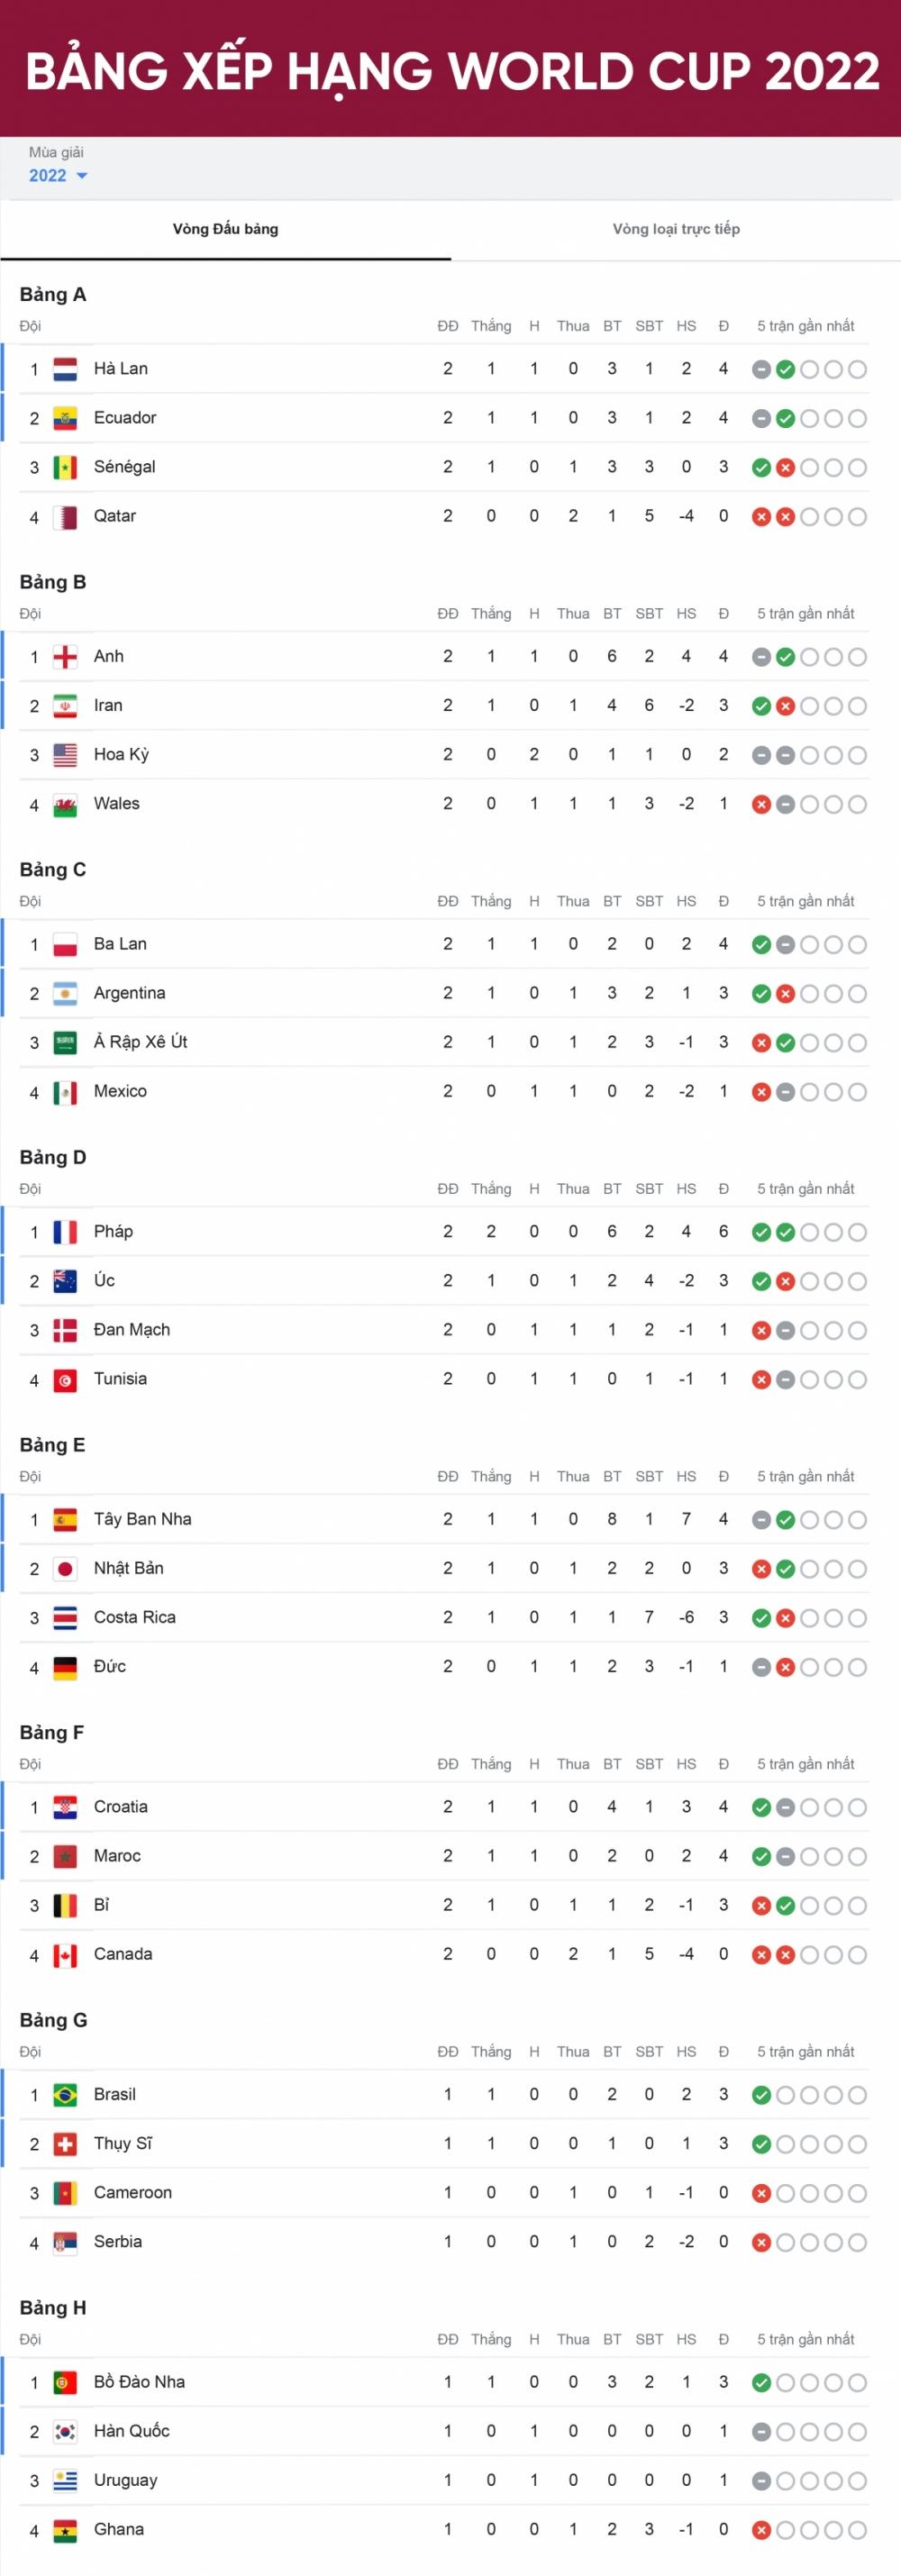Click the Canada flag icon
Viewport: 901px width, 2576px height.
click(x=63, y=1953)
